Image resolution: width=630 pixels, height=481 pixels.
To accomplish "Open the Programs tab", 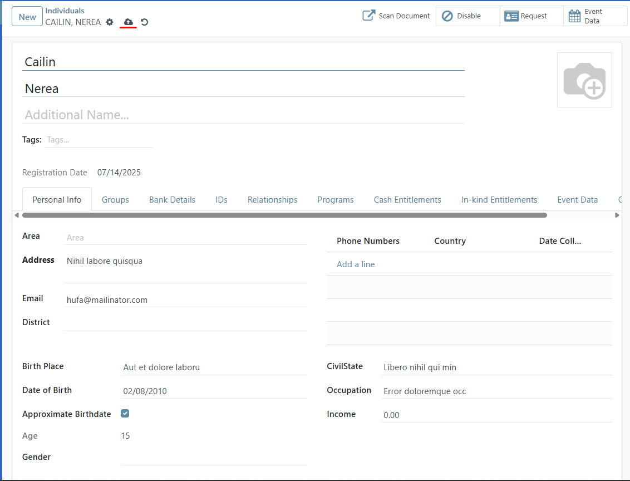I will pos(335,199).
